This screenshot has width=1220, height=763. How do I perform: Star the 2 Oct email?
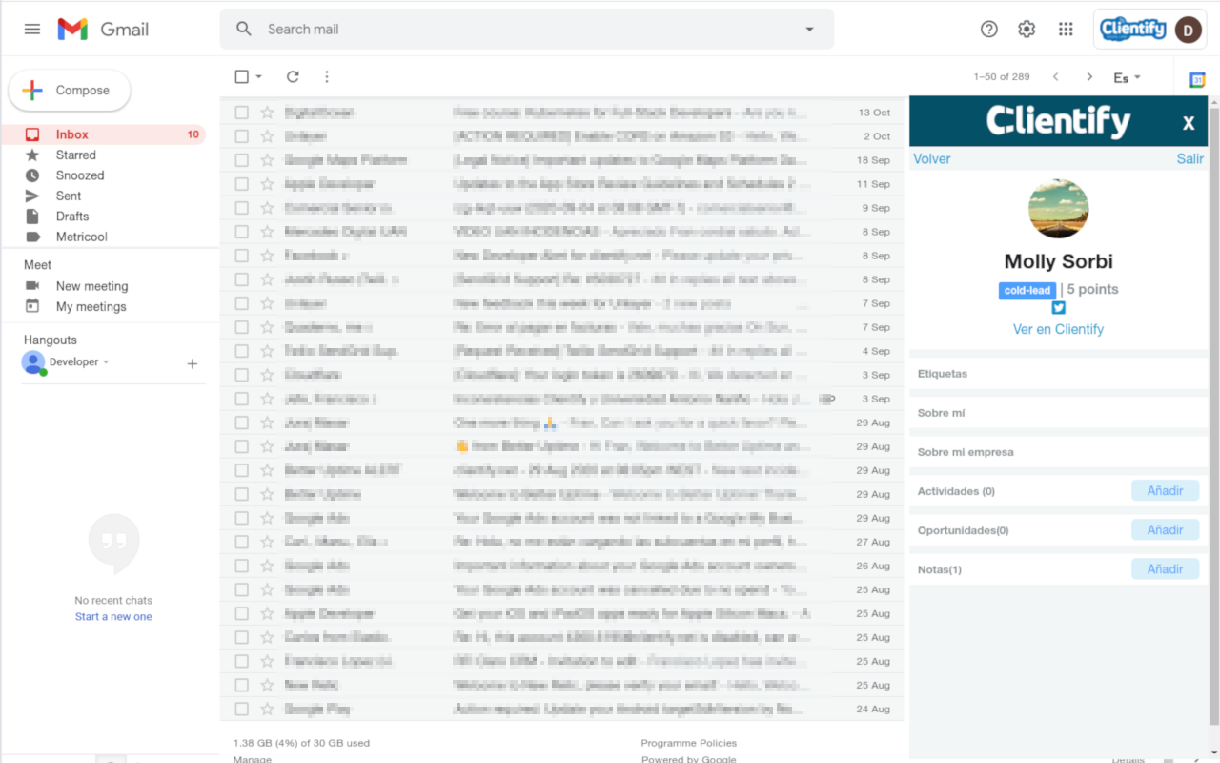pyautogui.click(x=267, y=136)
